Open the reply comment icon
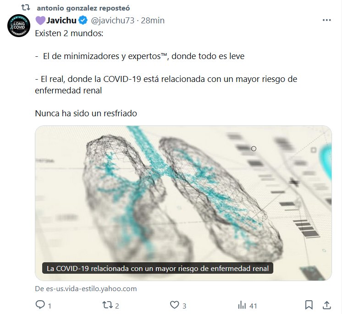Image resolution: width=343 pixels, height=314 pixels. pyautogui.click(x=40, y=305)
